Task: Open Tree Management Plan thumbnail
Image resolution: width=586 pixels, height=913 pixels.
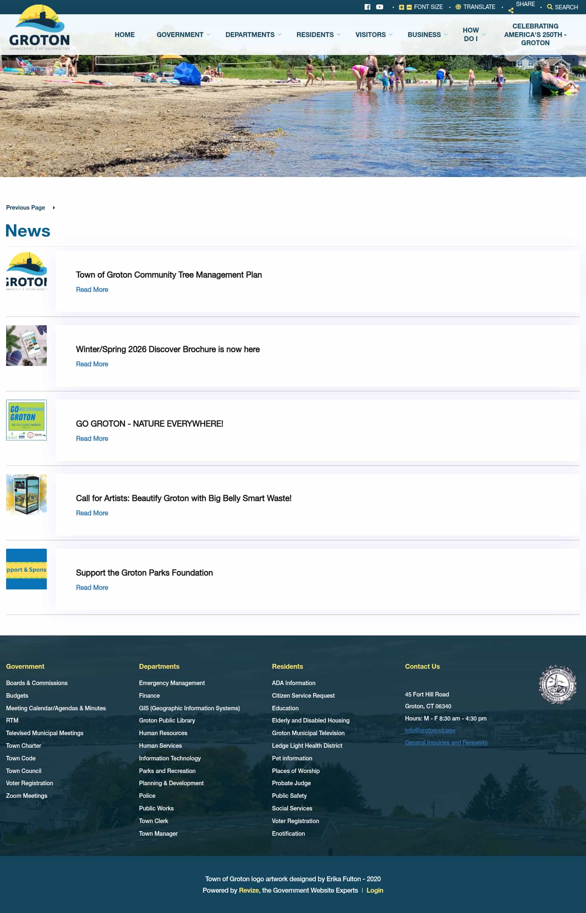Action: click(x=26, y=271)
